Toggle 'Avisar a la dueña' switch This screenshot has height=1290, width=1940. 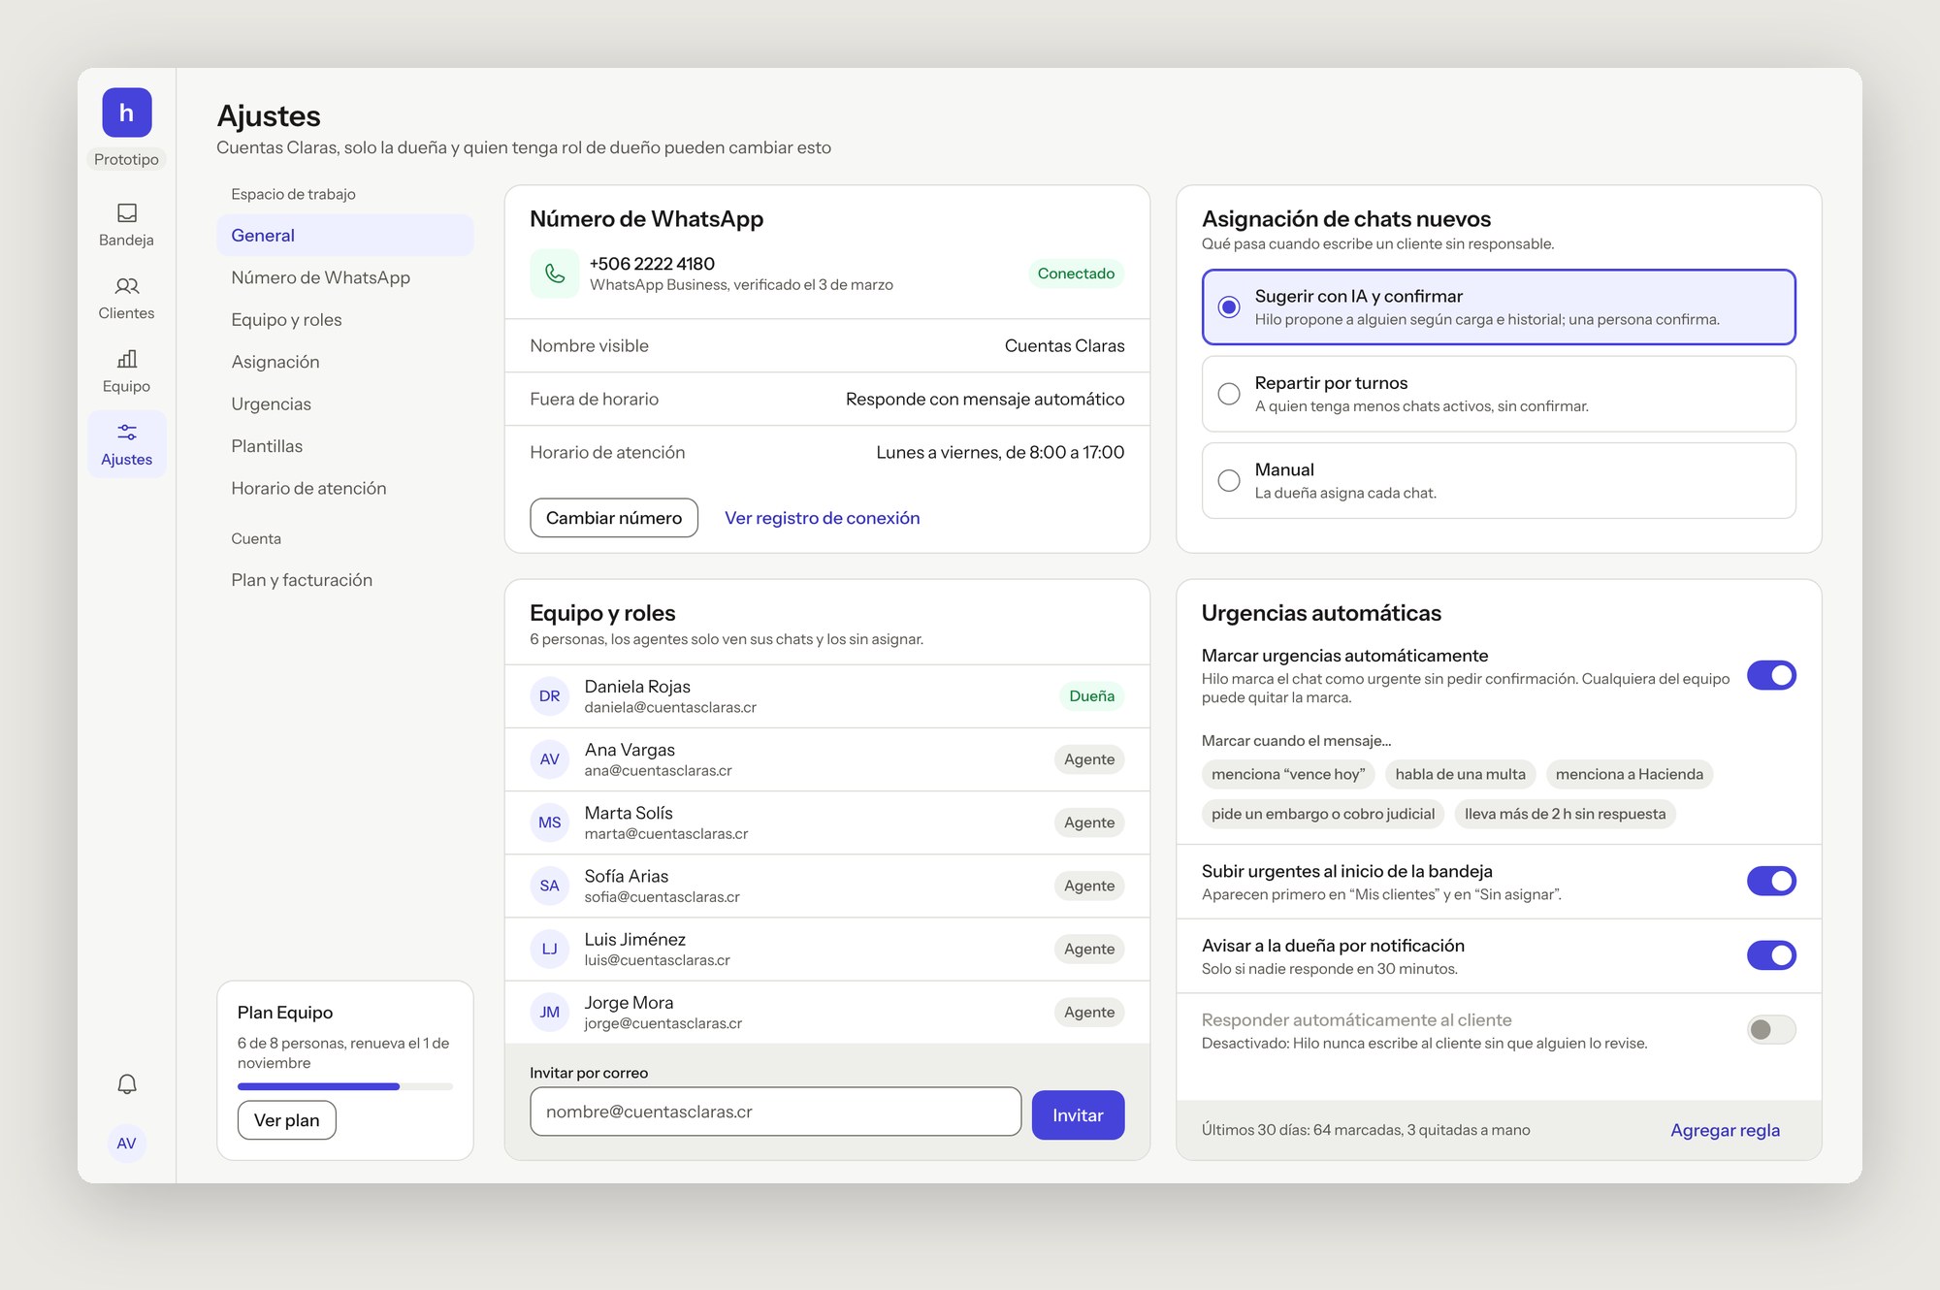click(1771, 955)
